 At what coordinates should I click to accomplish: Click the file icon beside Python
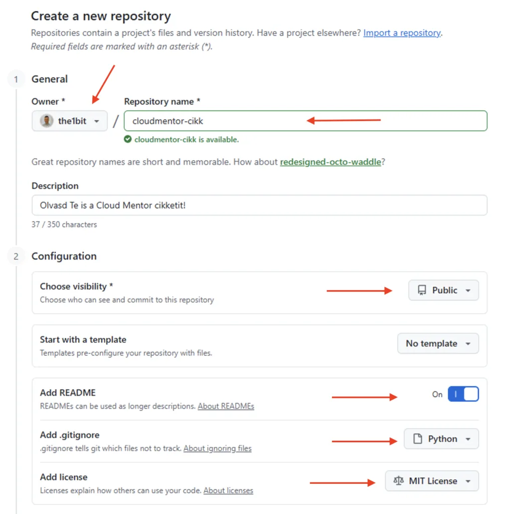[x=417, y=439]
